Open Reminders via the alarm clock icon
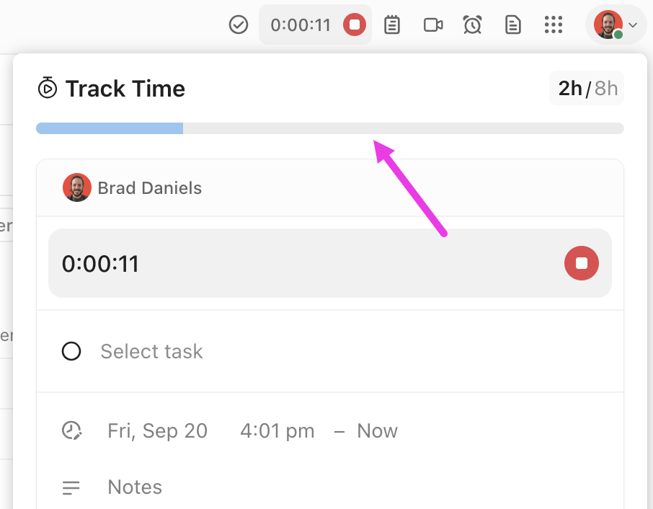Viewport: 653px width, 509px height. point(472,24)
